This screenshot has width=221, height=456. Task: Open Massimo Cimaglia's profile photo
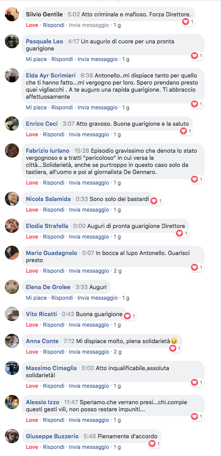pos(12,368)
